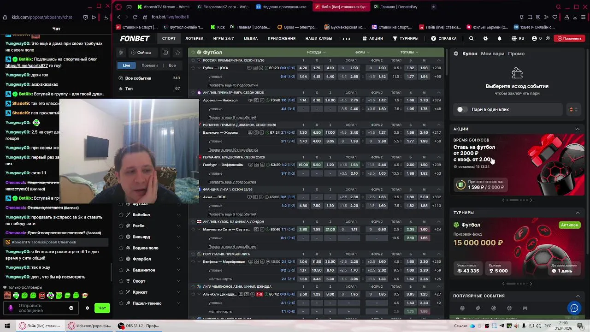Switch to the Промо tab
This screenshot has height=332, width=590.
[516, 53]
